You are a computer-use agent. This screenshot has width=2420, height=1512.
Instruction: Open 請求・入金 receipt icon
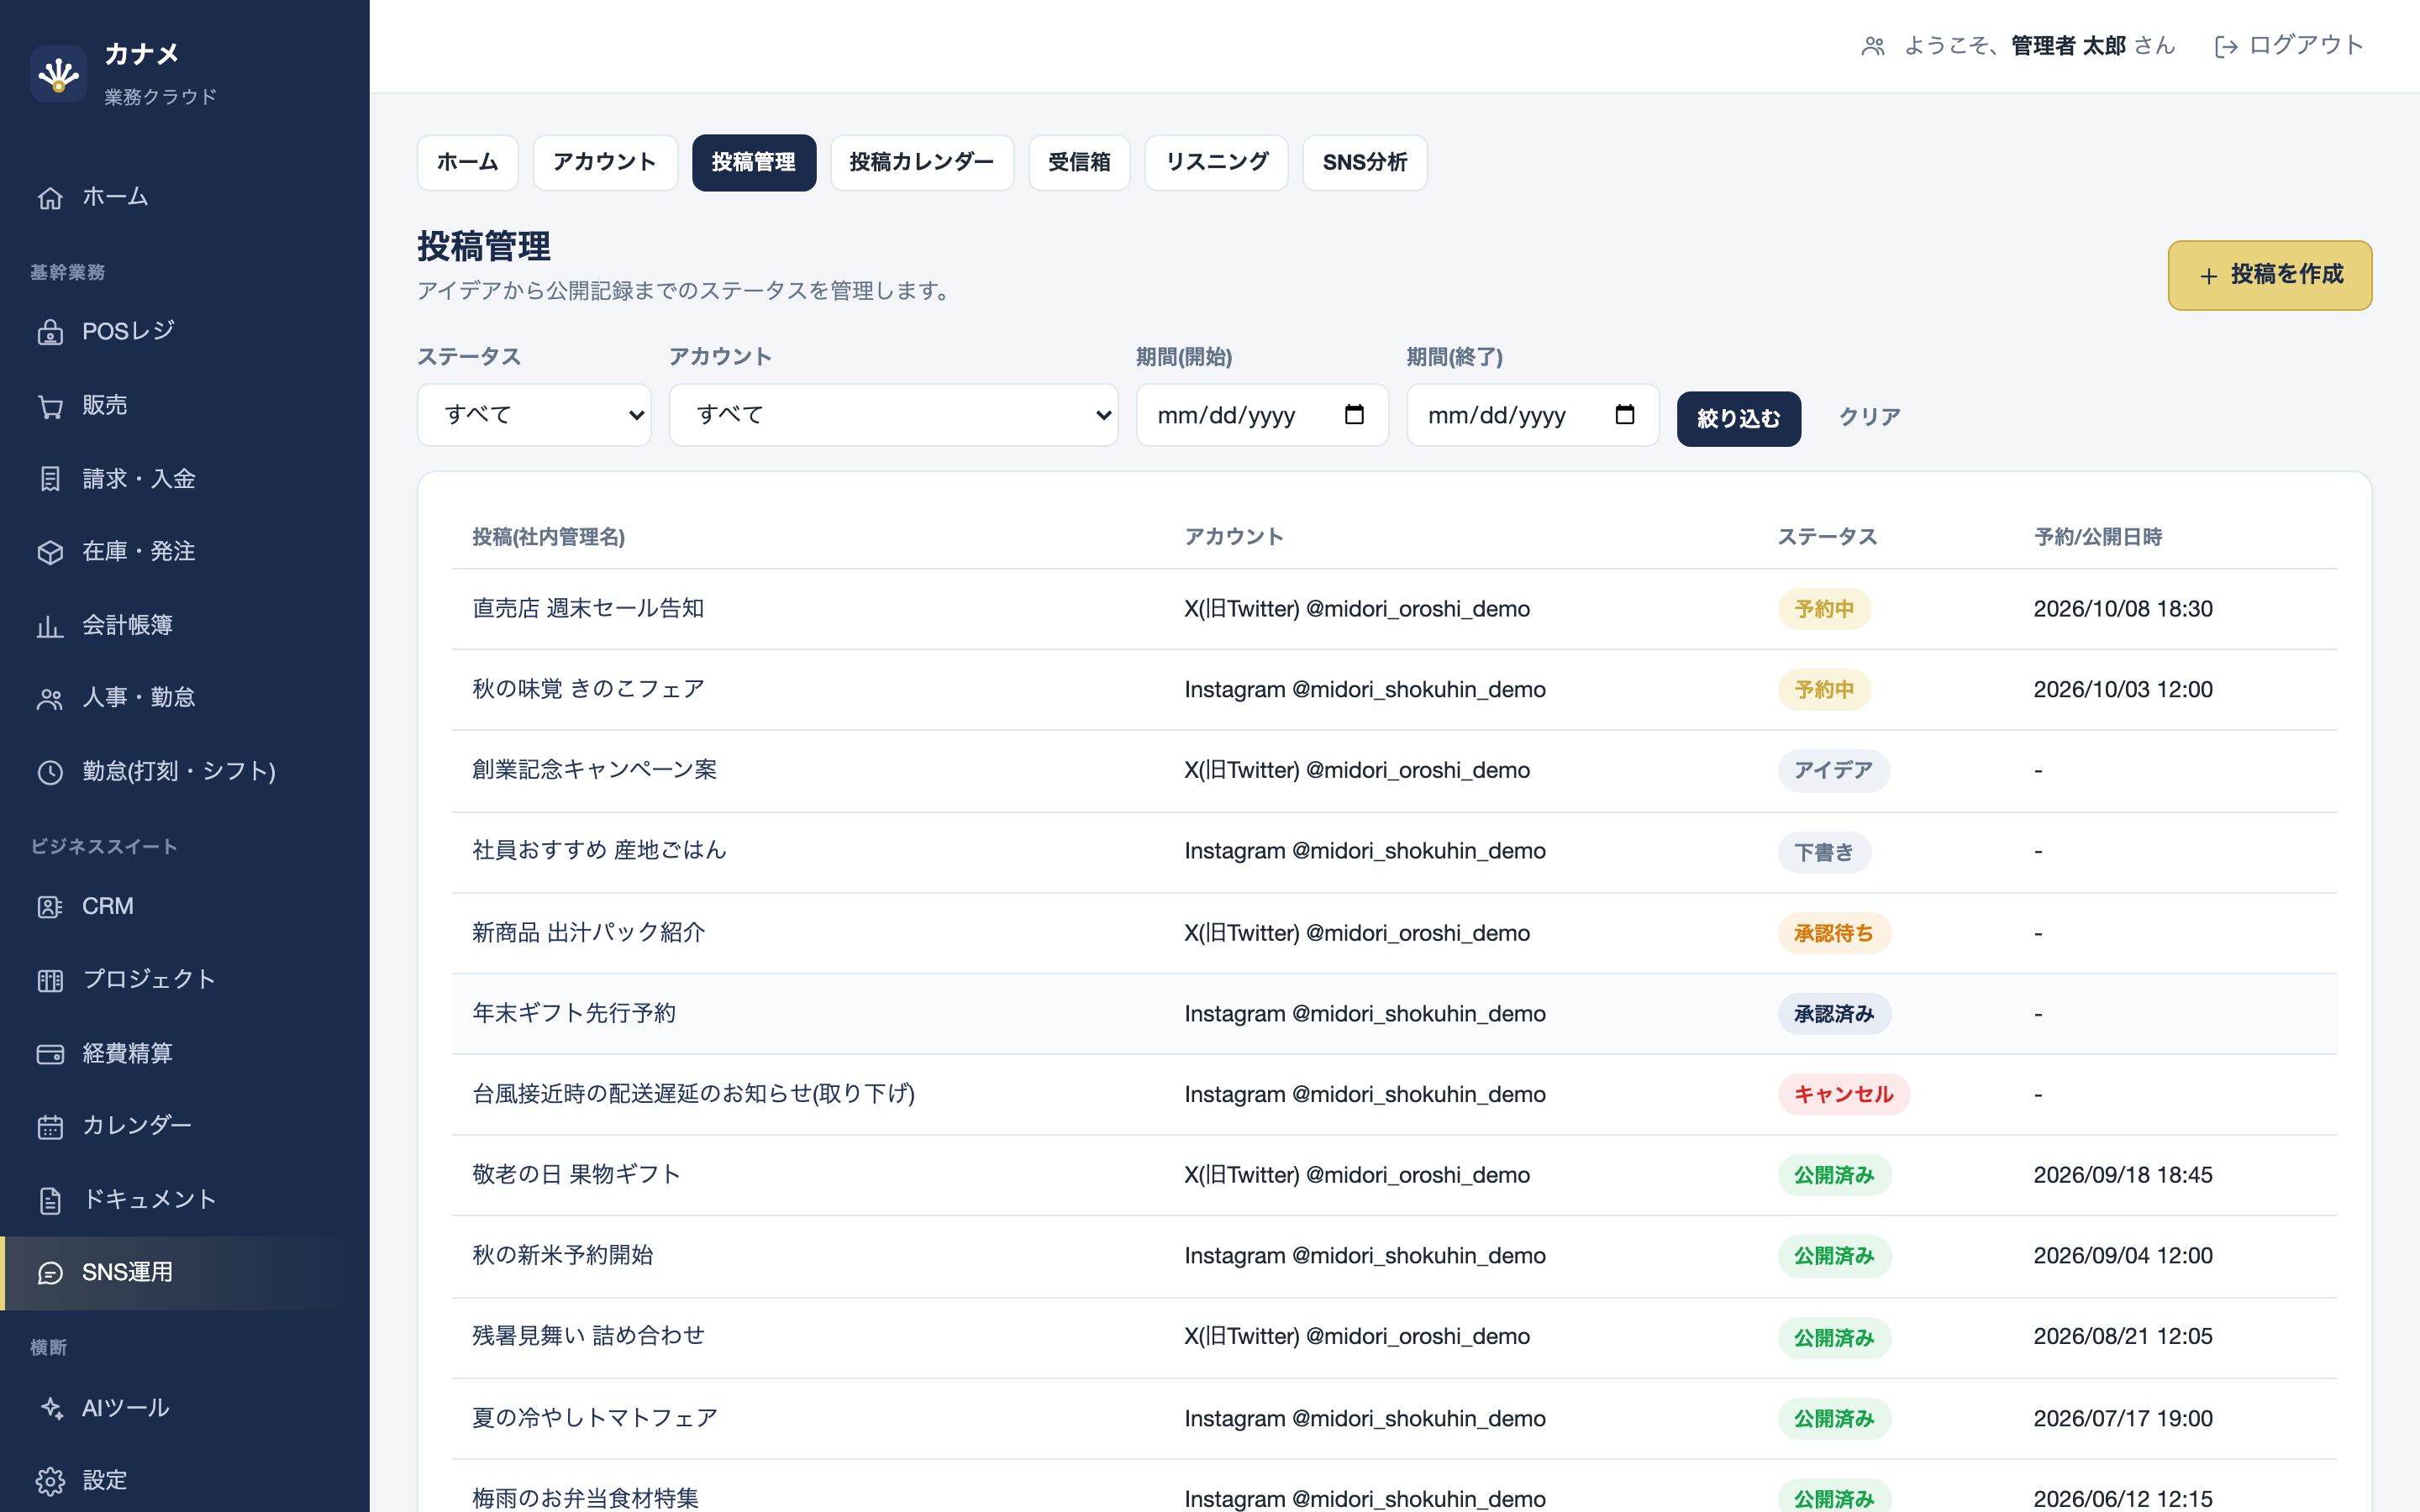coord(50,479)
